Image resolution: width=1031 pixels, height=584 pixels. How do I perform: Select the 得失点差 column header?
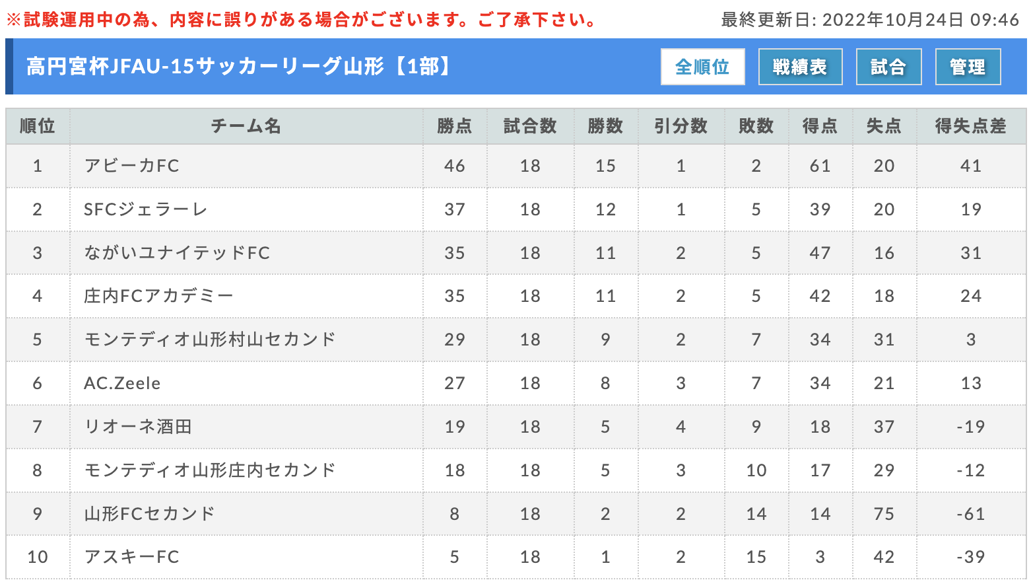coord(971,126)
